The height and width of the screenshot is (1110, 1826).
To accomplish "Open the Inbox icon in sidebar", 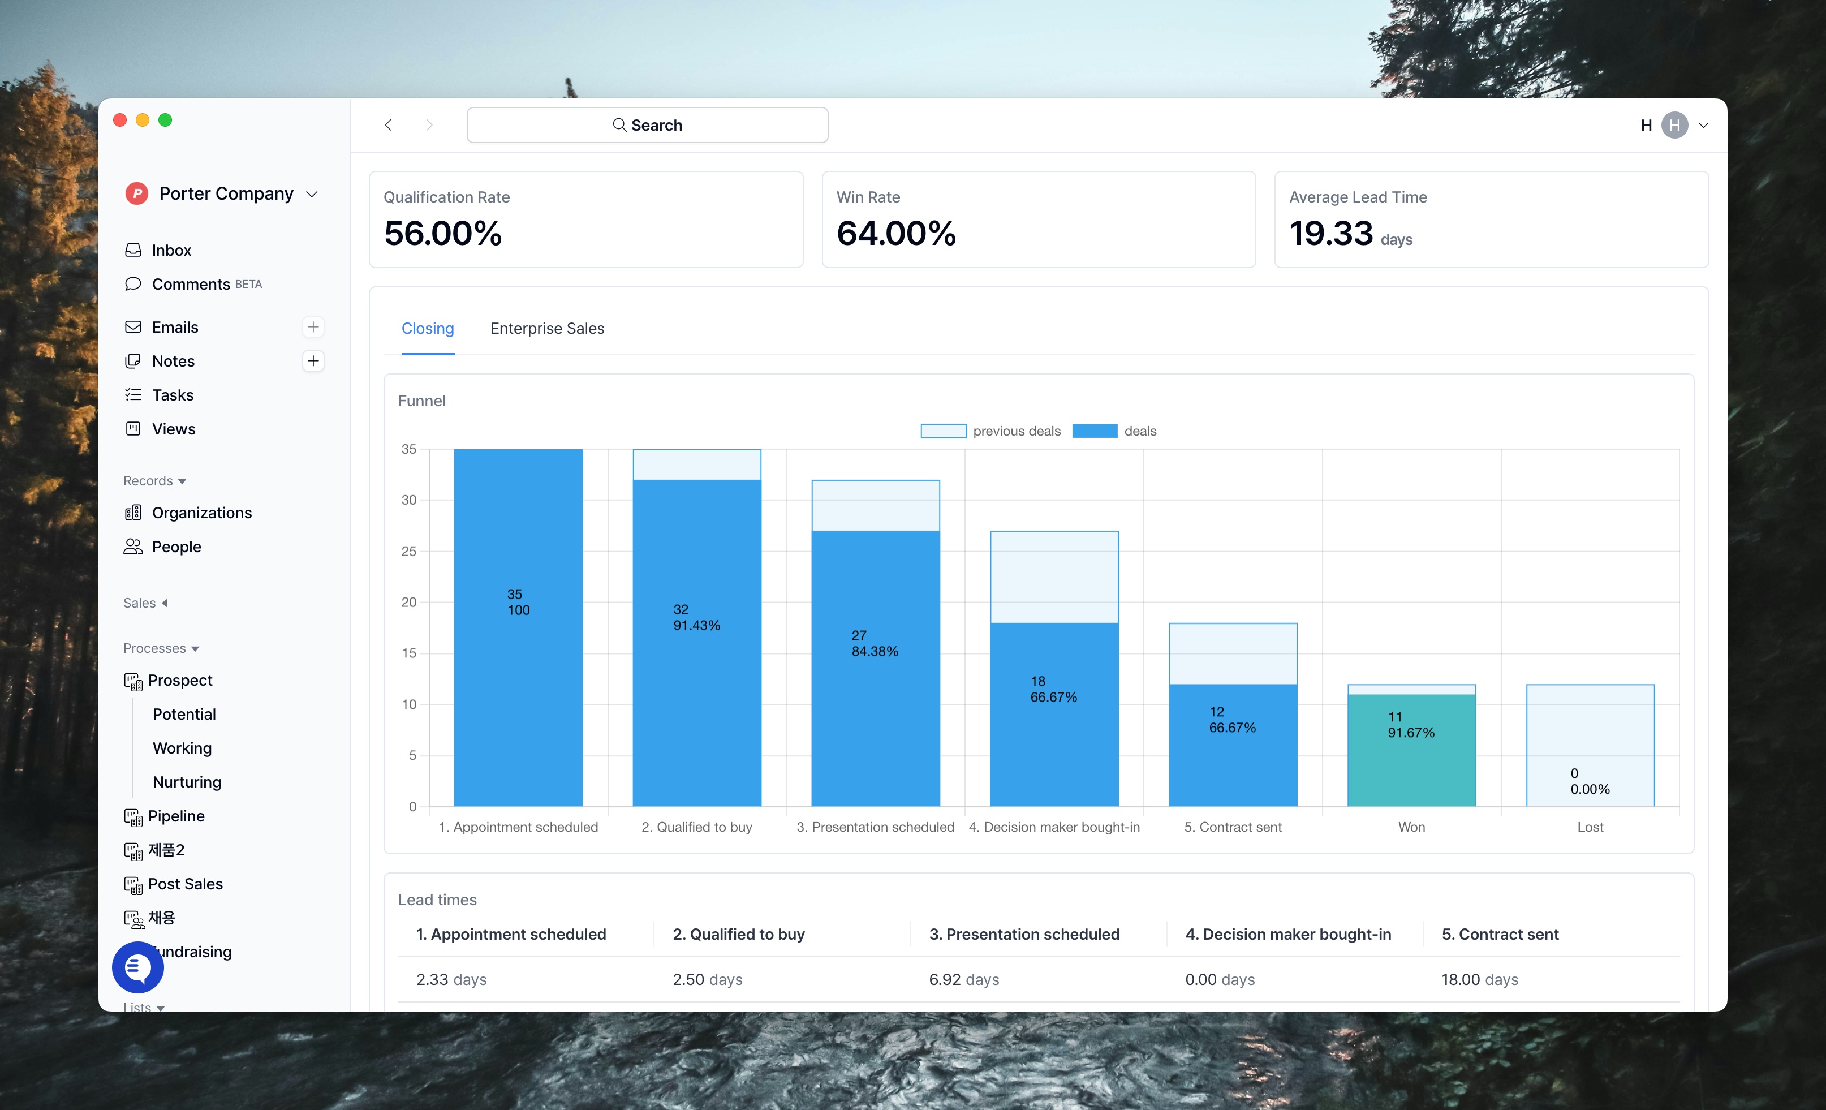I will click(133, 251).
